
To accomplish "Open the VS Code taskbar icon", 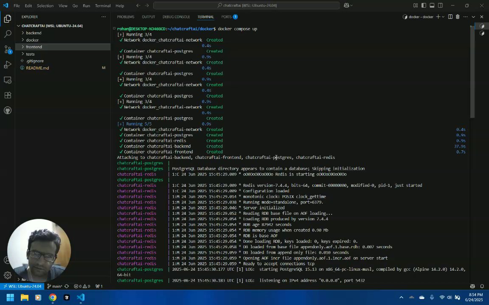I will tap(81, 297).
